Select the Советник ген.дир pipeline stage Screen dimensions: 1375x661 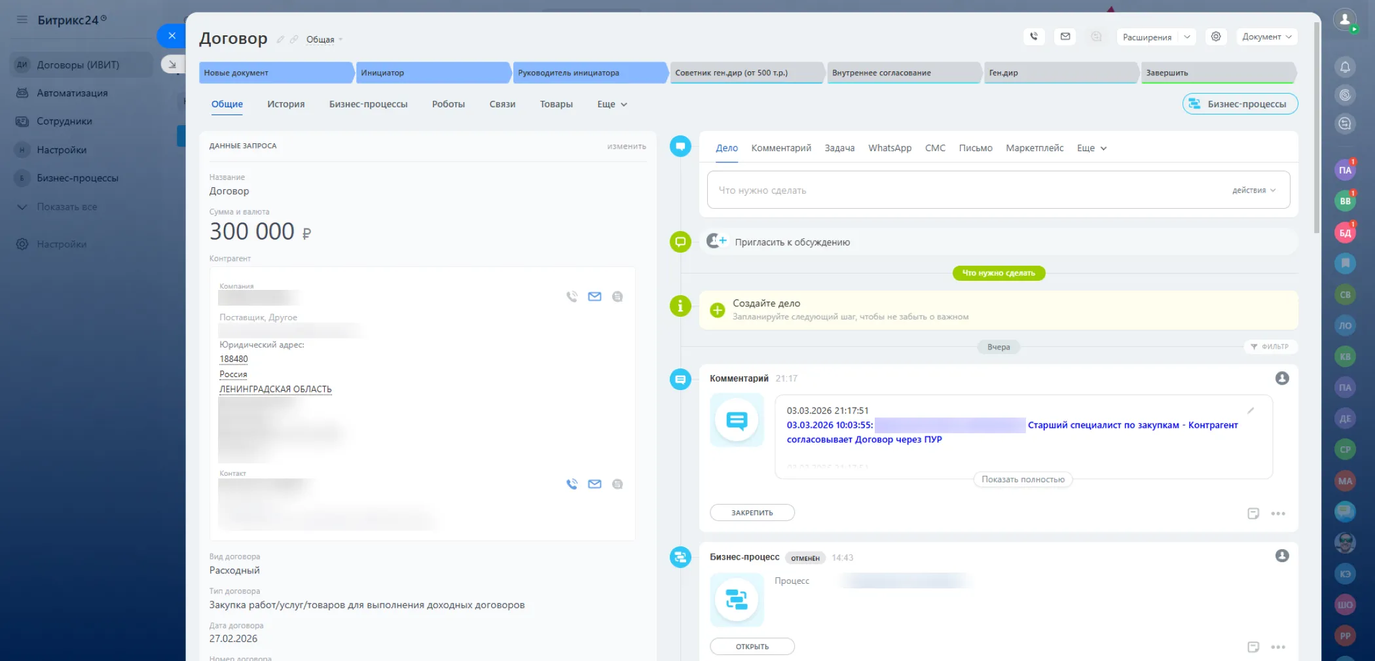coord(745,73)
